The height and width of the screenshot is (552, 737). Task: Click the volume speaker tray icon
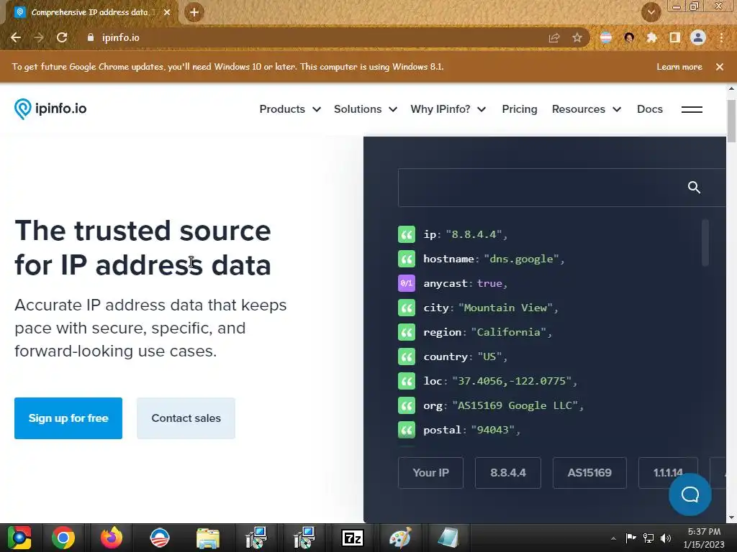tap(666, 538)
